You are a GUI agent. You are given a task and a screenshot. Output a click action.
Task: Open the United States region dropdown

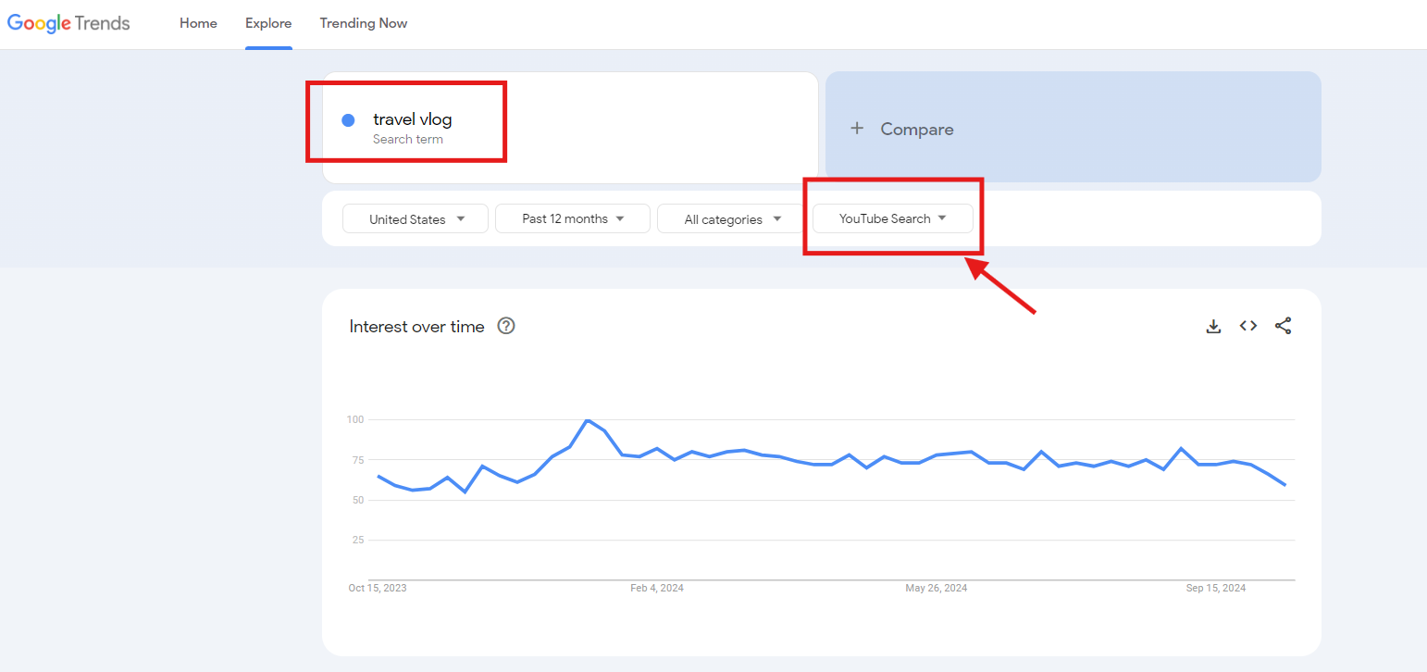[416, 219]
